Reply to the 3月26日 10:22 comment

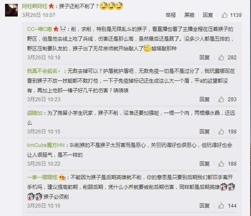point(205,164)
